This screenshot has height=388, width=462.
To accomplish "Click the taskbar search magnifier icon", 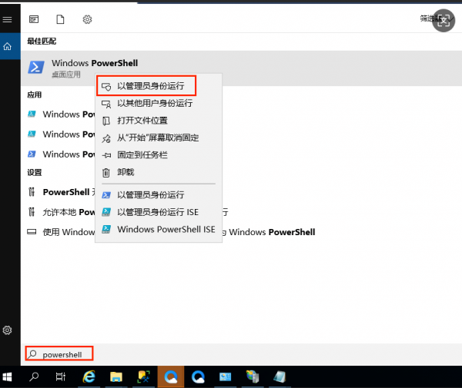I will tap(35, 377).
